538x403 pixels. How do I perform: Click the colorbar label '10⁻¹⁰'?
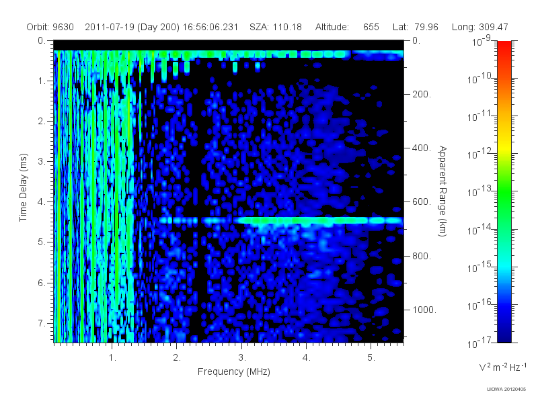coord(481,79)
